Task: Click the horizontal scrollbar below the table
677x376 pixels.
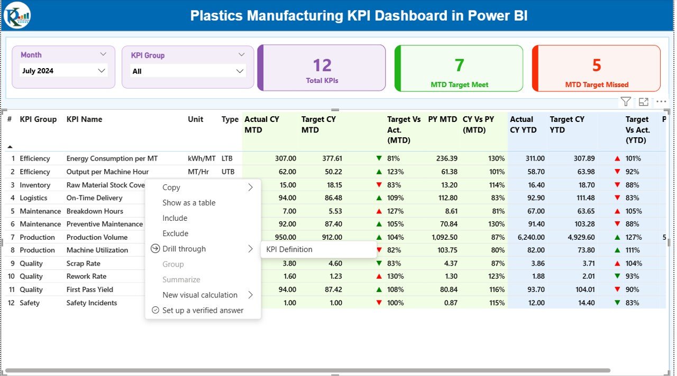Action: pyautogui.click(x=307, y=371)
